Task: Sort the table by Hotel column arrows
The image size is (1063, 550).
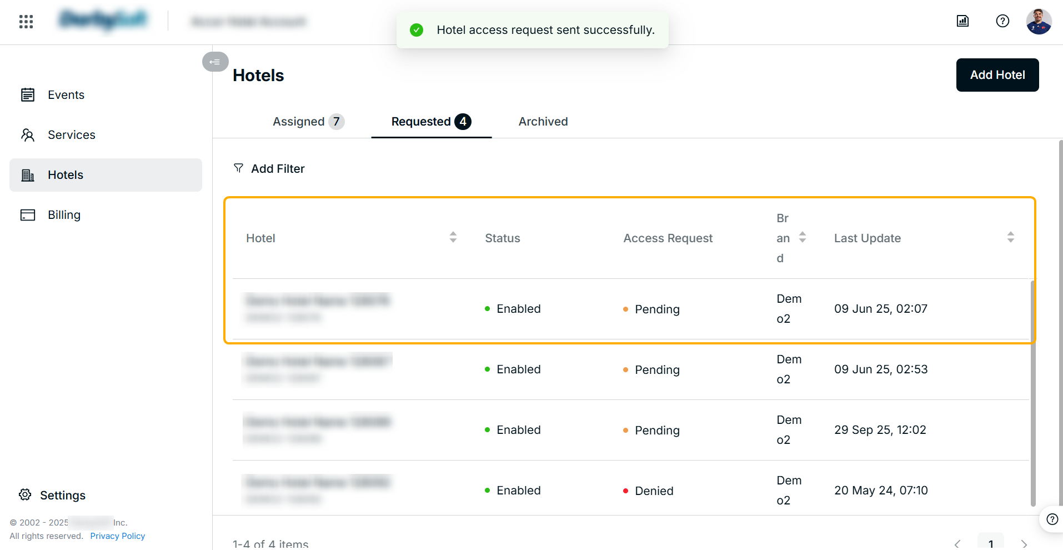Action: point(453,237)
